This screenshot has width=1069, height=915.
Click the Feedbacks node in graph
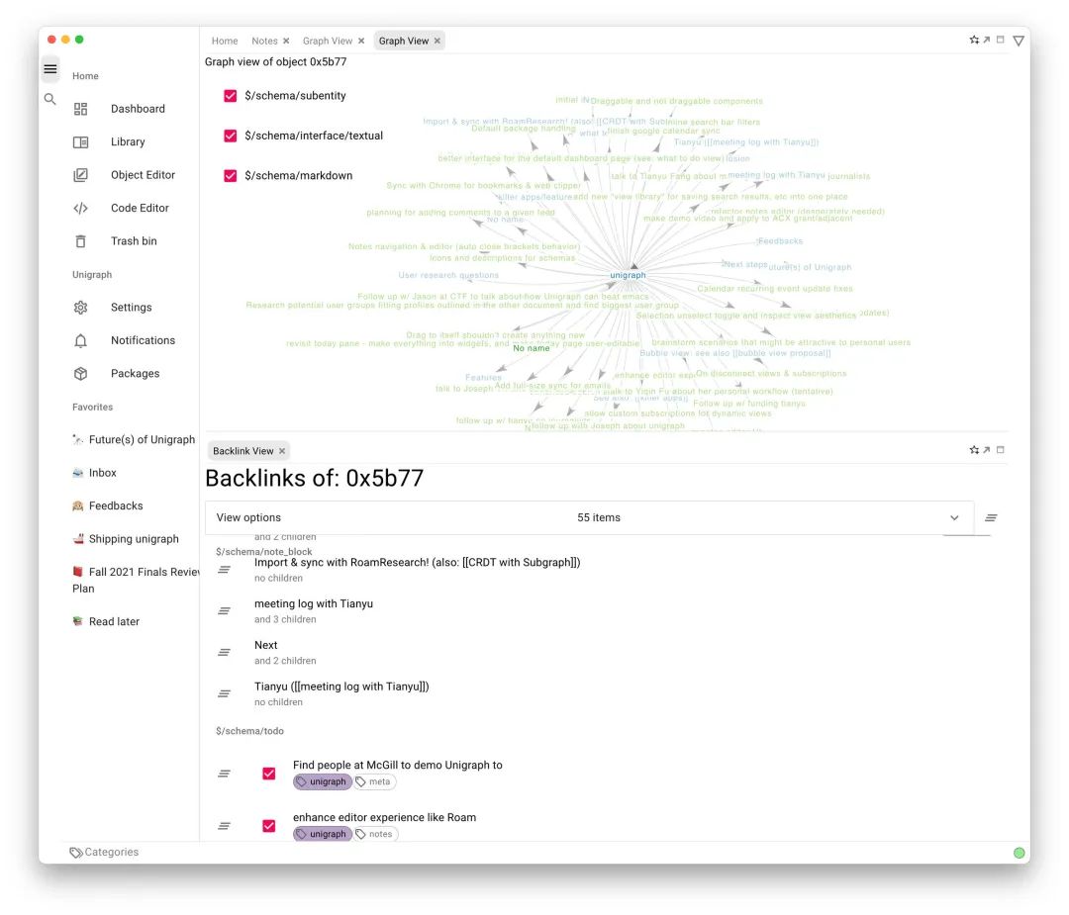click(x=780, y=241)
